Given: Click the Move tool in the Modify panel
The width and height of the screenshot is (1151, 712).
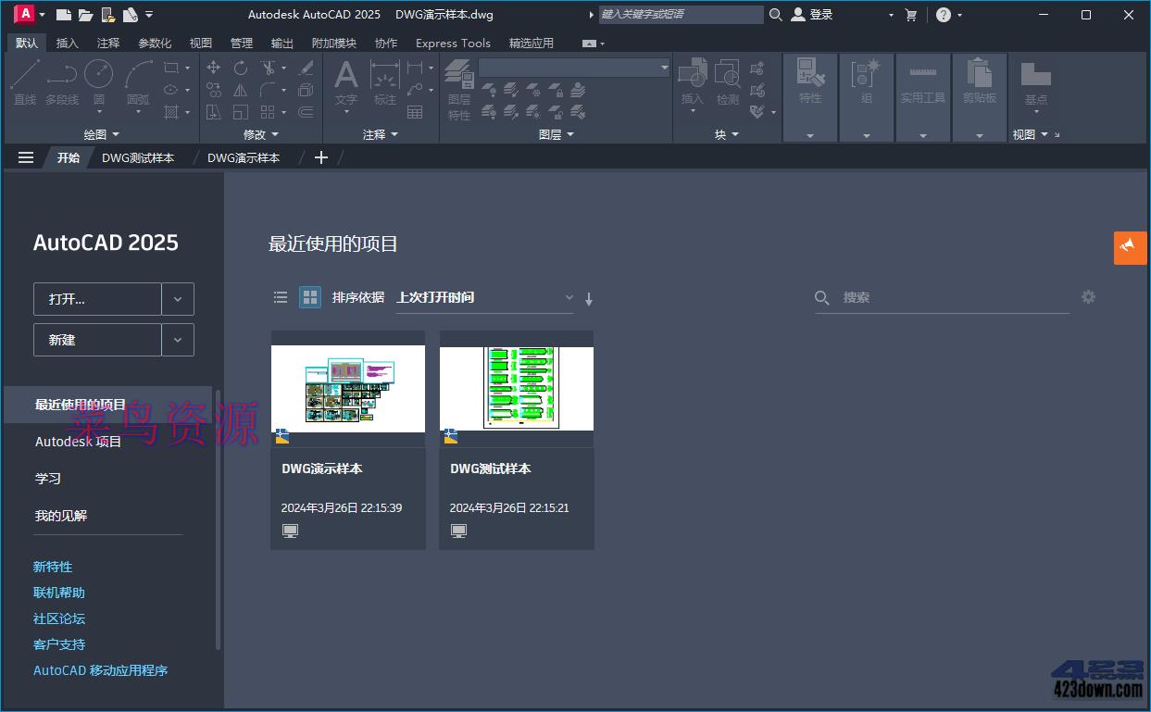Looking at the screenshot, I should [213, 69].
